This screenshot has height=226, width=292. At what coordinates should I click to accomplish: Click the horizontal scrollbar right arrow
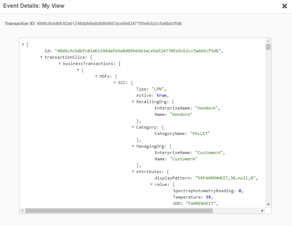263,211
